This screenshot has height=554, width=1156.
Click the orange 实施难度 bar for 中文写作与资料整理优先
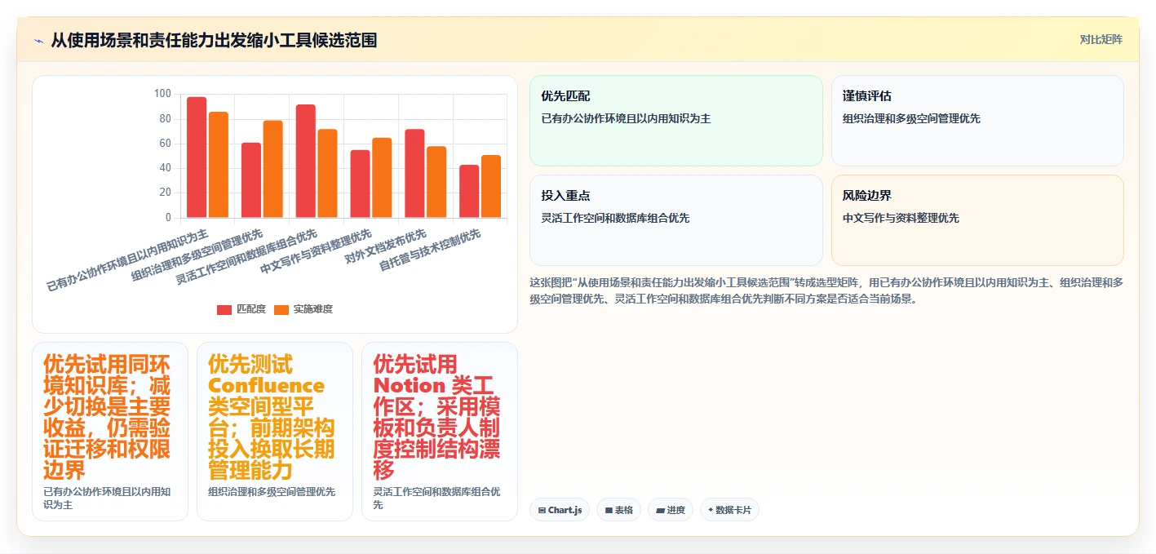click(x=382, y=178)
